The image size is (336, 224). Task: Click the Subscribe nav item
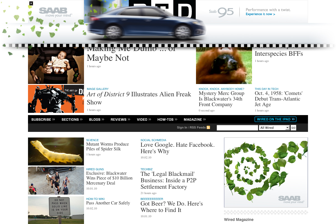[43, 120]
